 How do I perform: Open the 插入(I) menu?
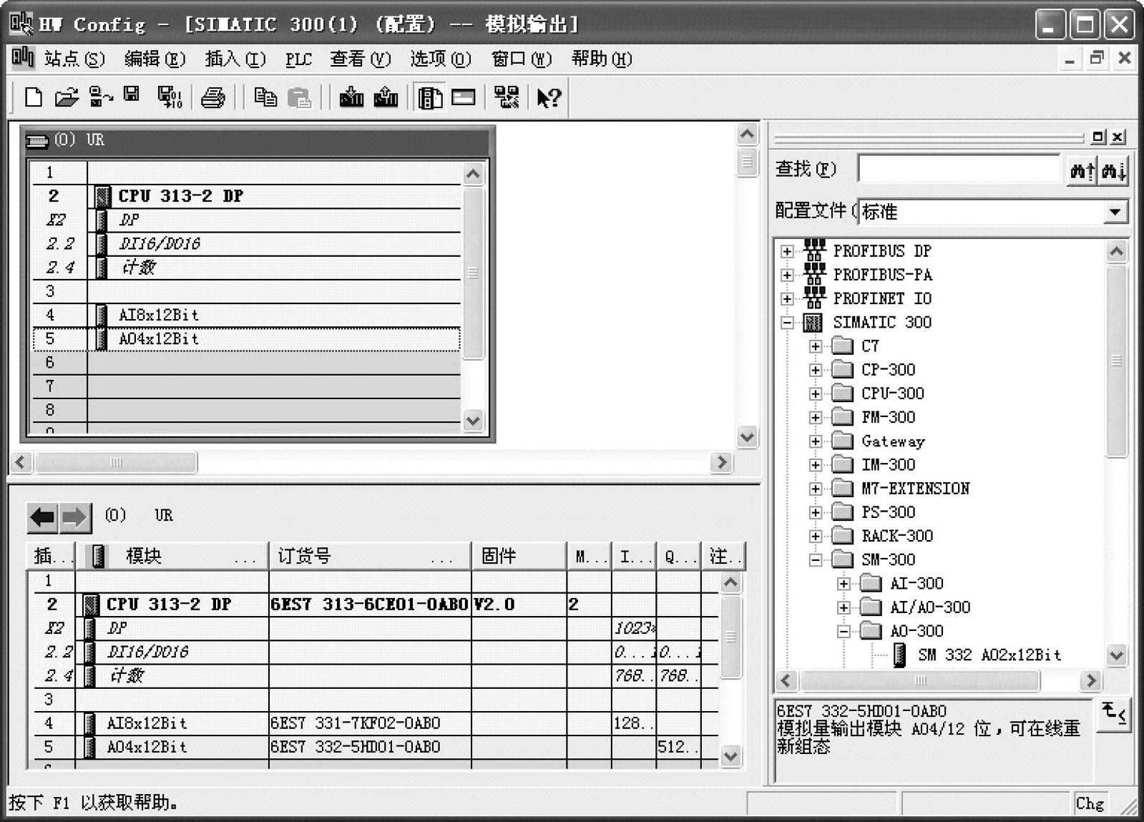click(235, 59)
